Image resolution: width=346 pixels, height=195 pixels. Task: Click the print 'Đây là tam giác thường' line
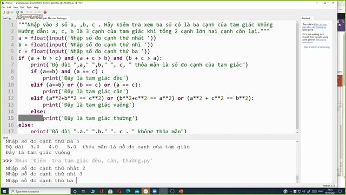[x=90, y=118]
